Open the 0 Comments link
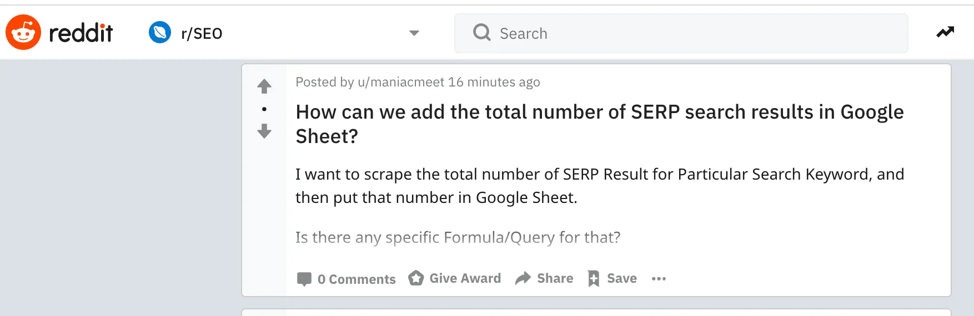 point(347,279)
